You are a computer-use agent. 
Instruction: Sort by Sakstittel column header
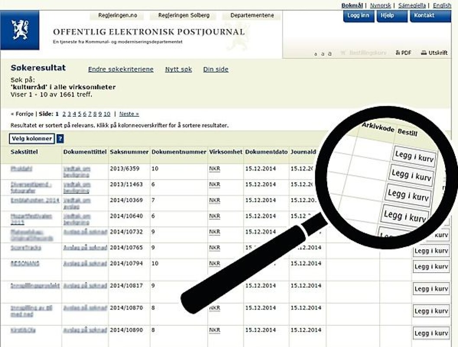point(24,152)
